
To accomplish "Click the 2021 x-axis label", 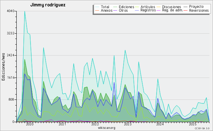I will coord(62,124).
